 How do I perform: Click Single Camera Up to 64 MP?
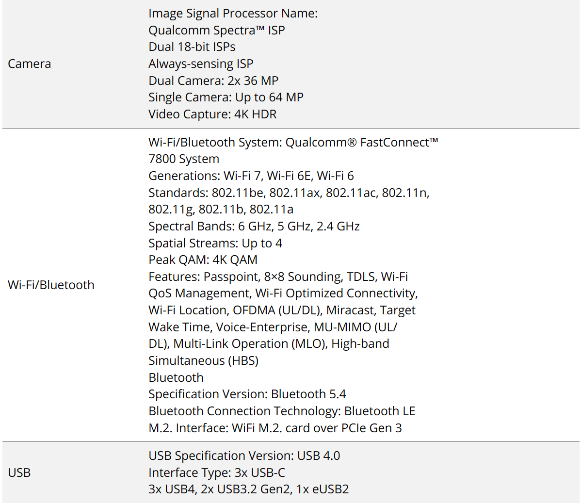[226, 97]
